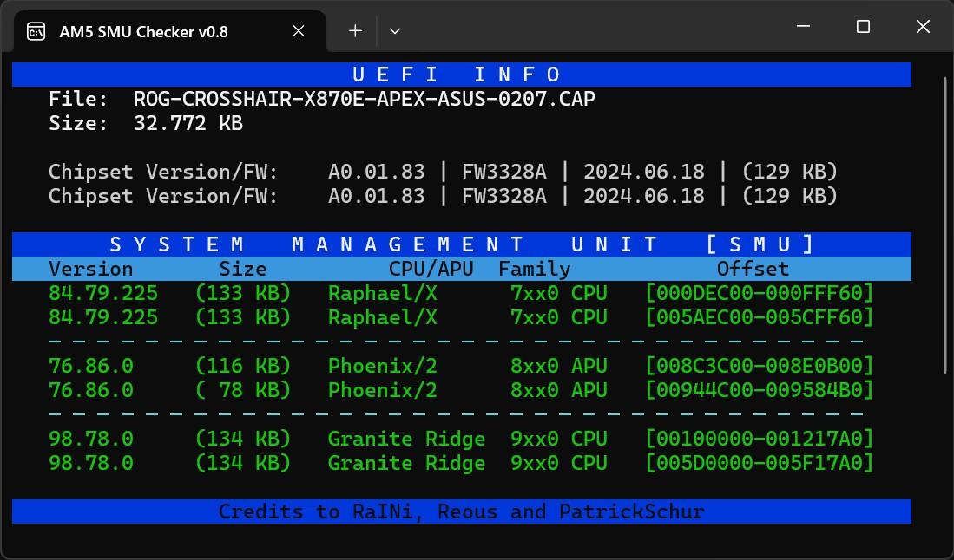Click the terminal icon in the tab
Image resolution: width=954 pixels, height=560 pixels.
point(36,31)
